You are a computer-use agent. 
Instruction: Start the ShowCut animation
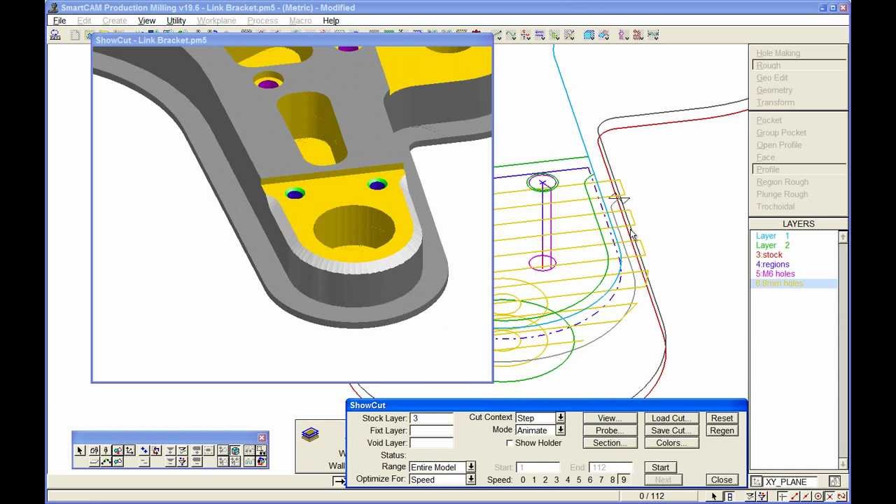coord(660,467)
